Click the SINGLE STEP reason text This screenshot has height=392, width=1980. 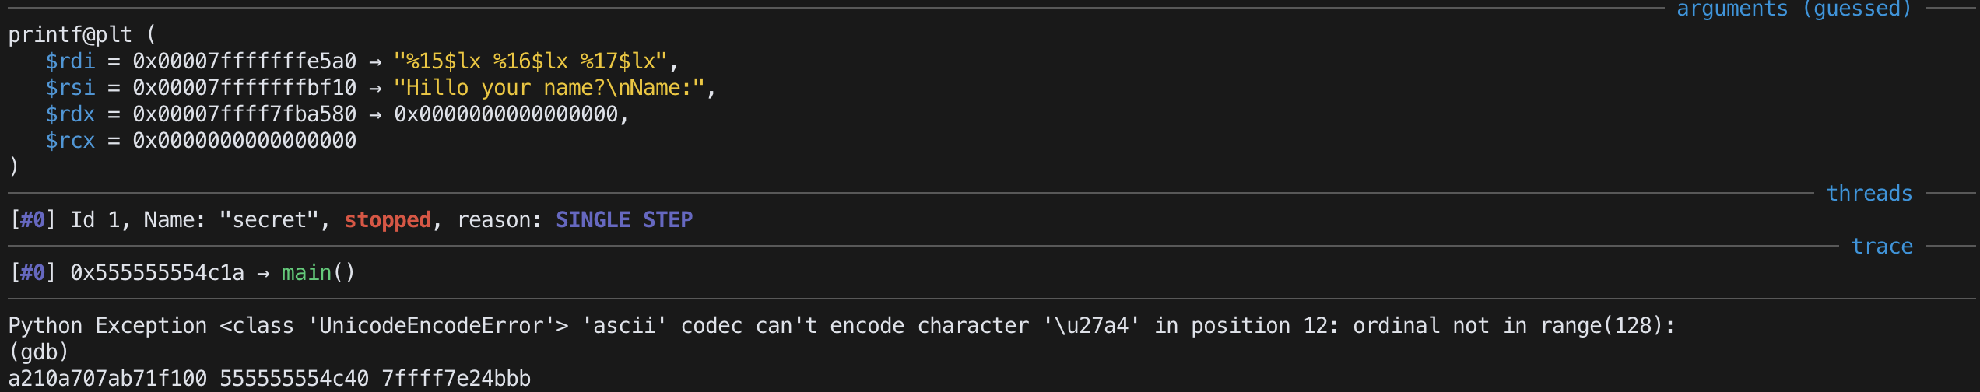pyautogui.click(x=624, y=220)
